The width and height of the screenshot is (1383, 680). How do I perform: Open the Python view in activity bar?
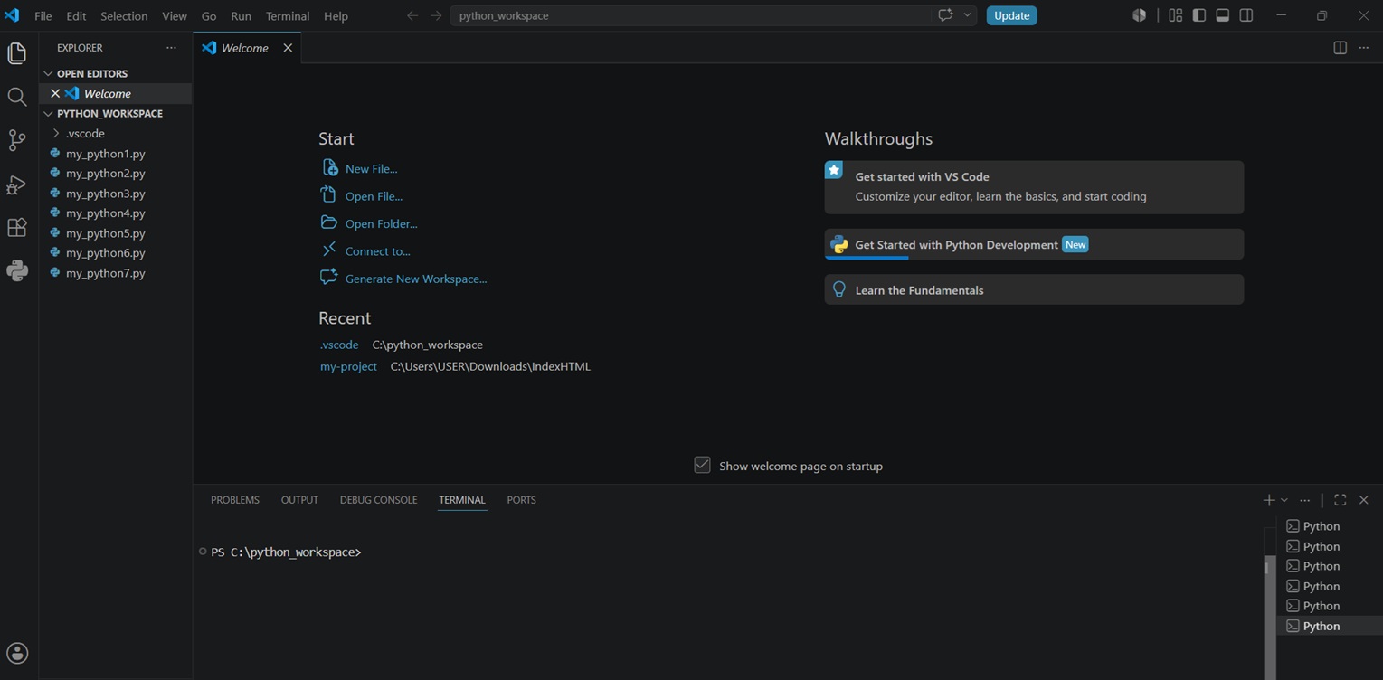pos(17,270)
